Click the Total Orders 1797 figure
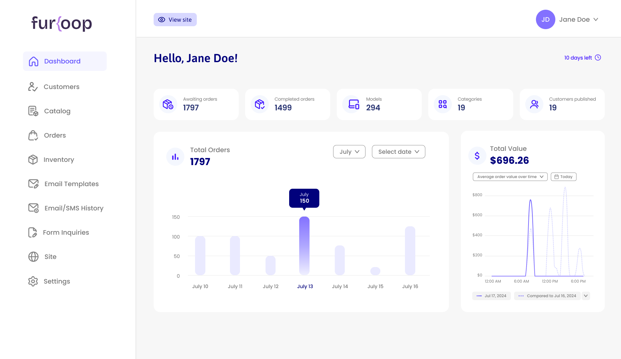621x359 pixels. pos(200,162)
